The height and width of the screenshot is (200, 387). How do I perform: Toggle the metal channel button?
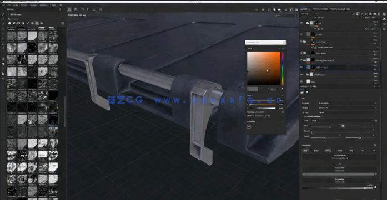click(340, 151)
